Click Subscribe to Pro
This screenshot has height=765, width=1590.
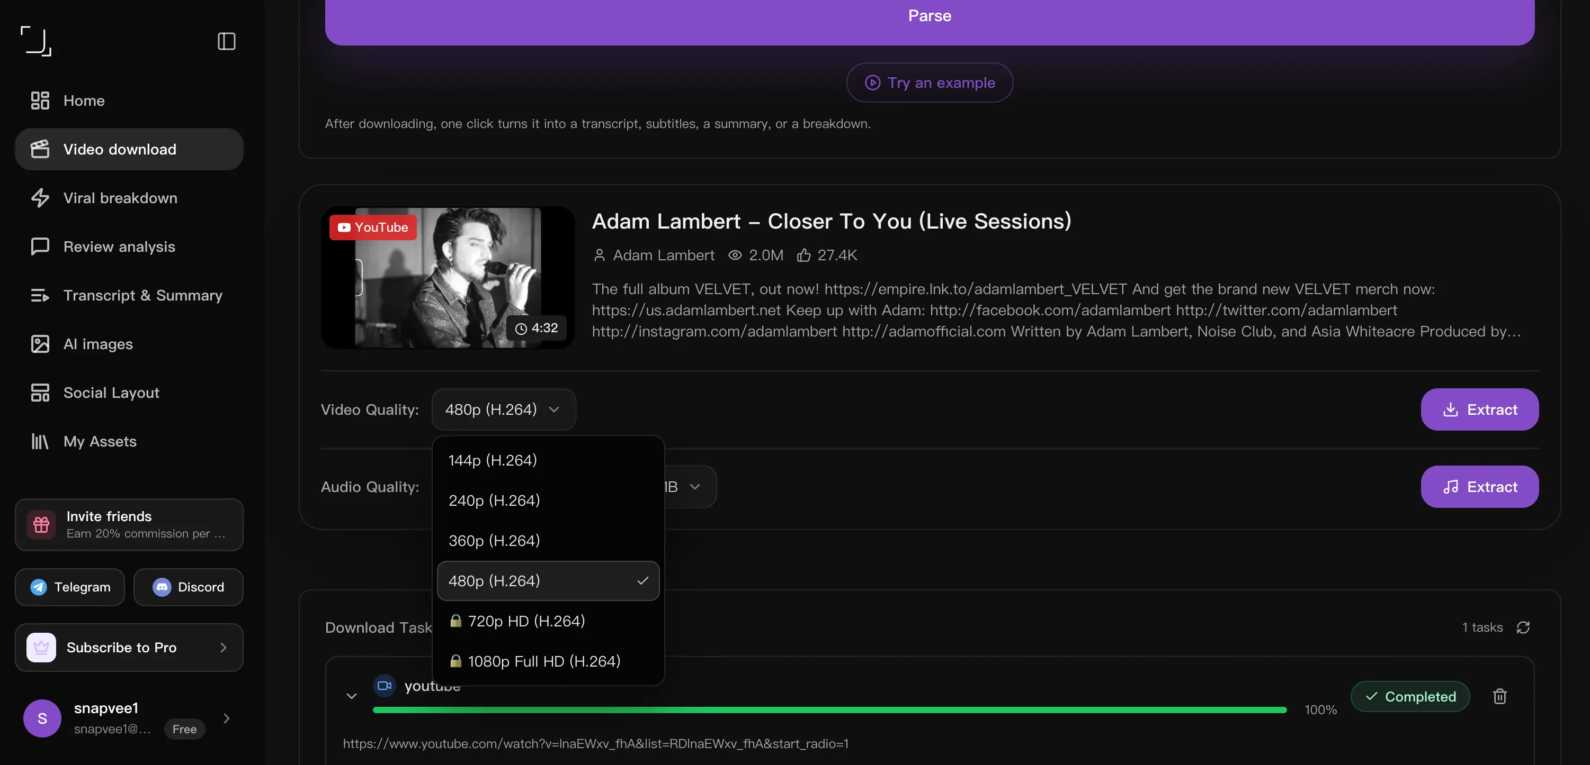point(129,647)
